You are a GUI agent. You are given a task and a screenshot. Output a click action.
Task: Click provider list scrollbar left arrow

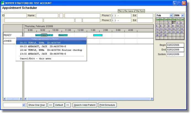pyautogui.click(x=5, y=99)
